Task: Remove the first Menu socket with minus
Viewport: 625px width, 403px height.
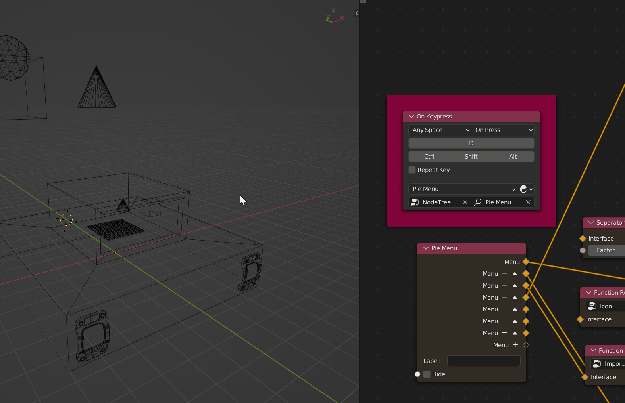Action: [x=504, y=274]
